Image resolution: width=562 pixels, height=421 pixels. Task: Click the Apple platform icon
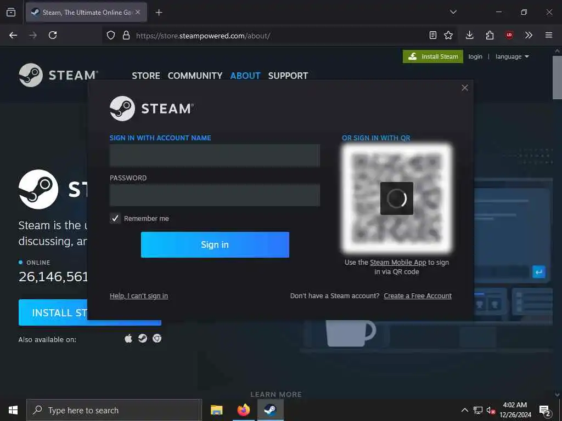tap(128, 338)
